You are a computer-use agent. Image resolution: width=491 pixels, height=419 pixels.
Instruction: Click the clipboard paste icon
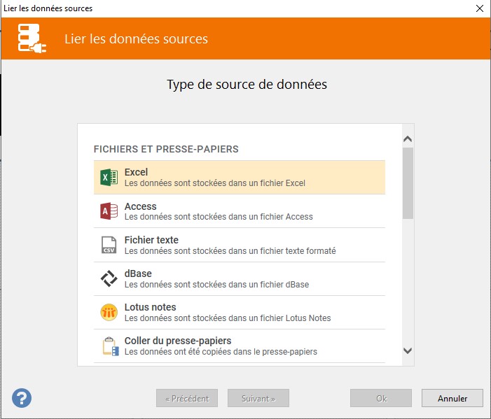[109, 346]
